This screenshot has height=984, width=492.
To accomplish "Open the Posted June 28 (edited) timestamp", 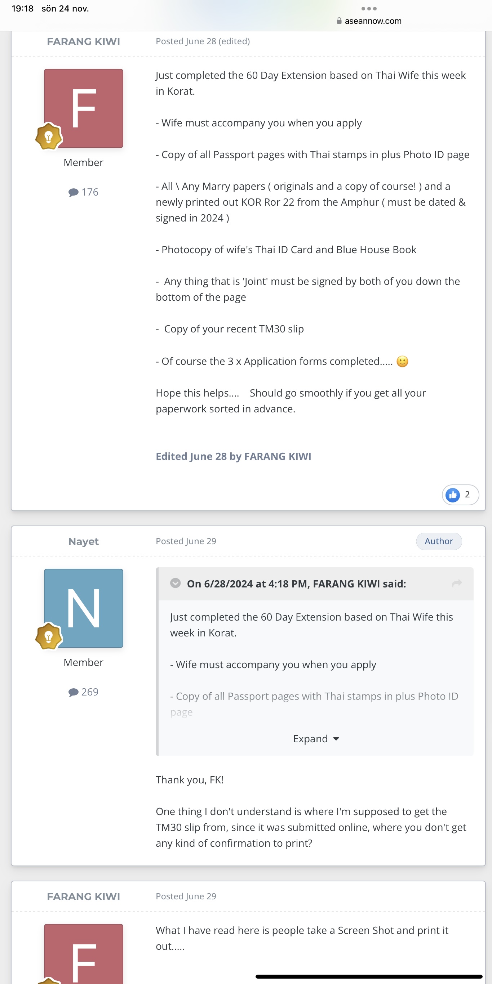I will coord(203,41).
